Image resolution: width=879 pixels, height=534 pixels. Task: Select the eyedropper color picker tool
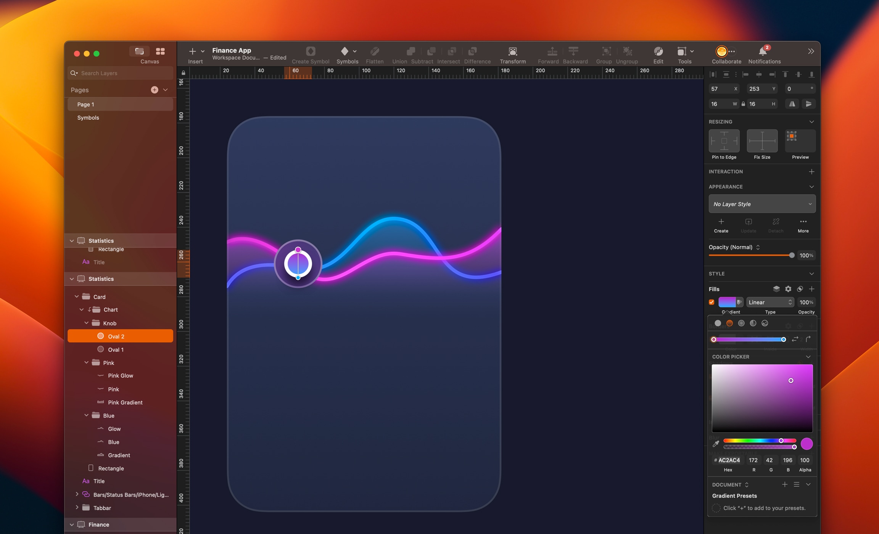click(x=716, y=444)
